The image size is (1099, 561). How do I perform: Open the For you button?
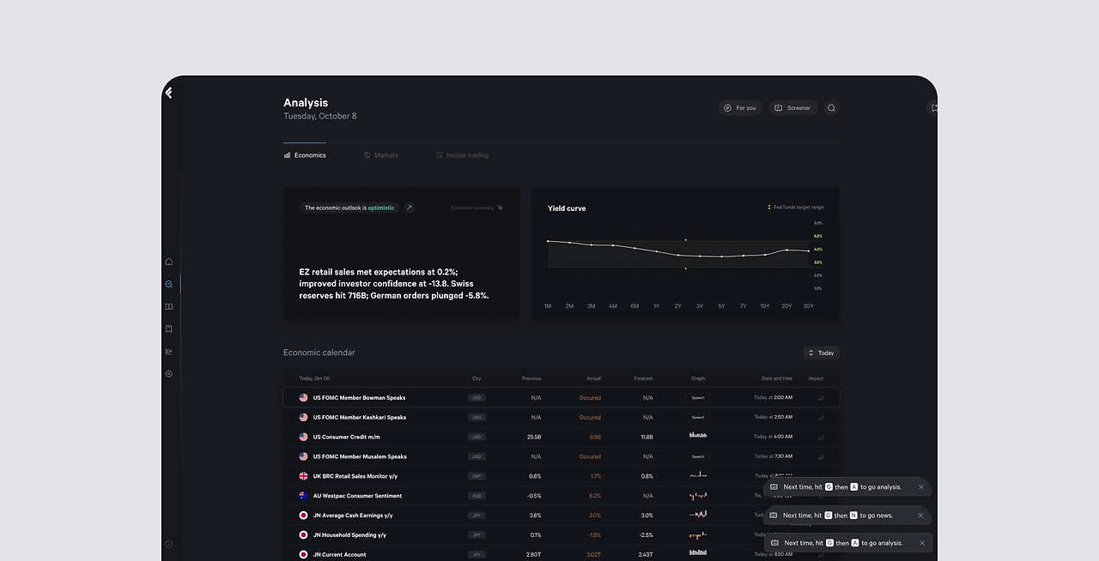(740, 108)
